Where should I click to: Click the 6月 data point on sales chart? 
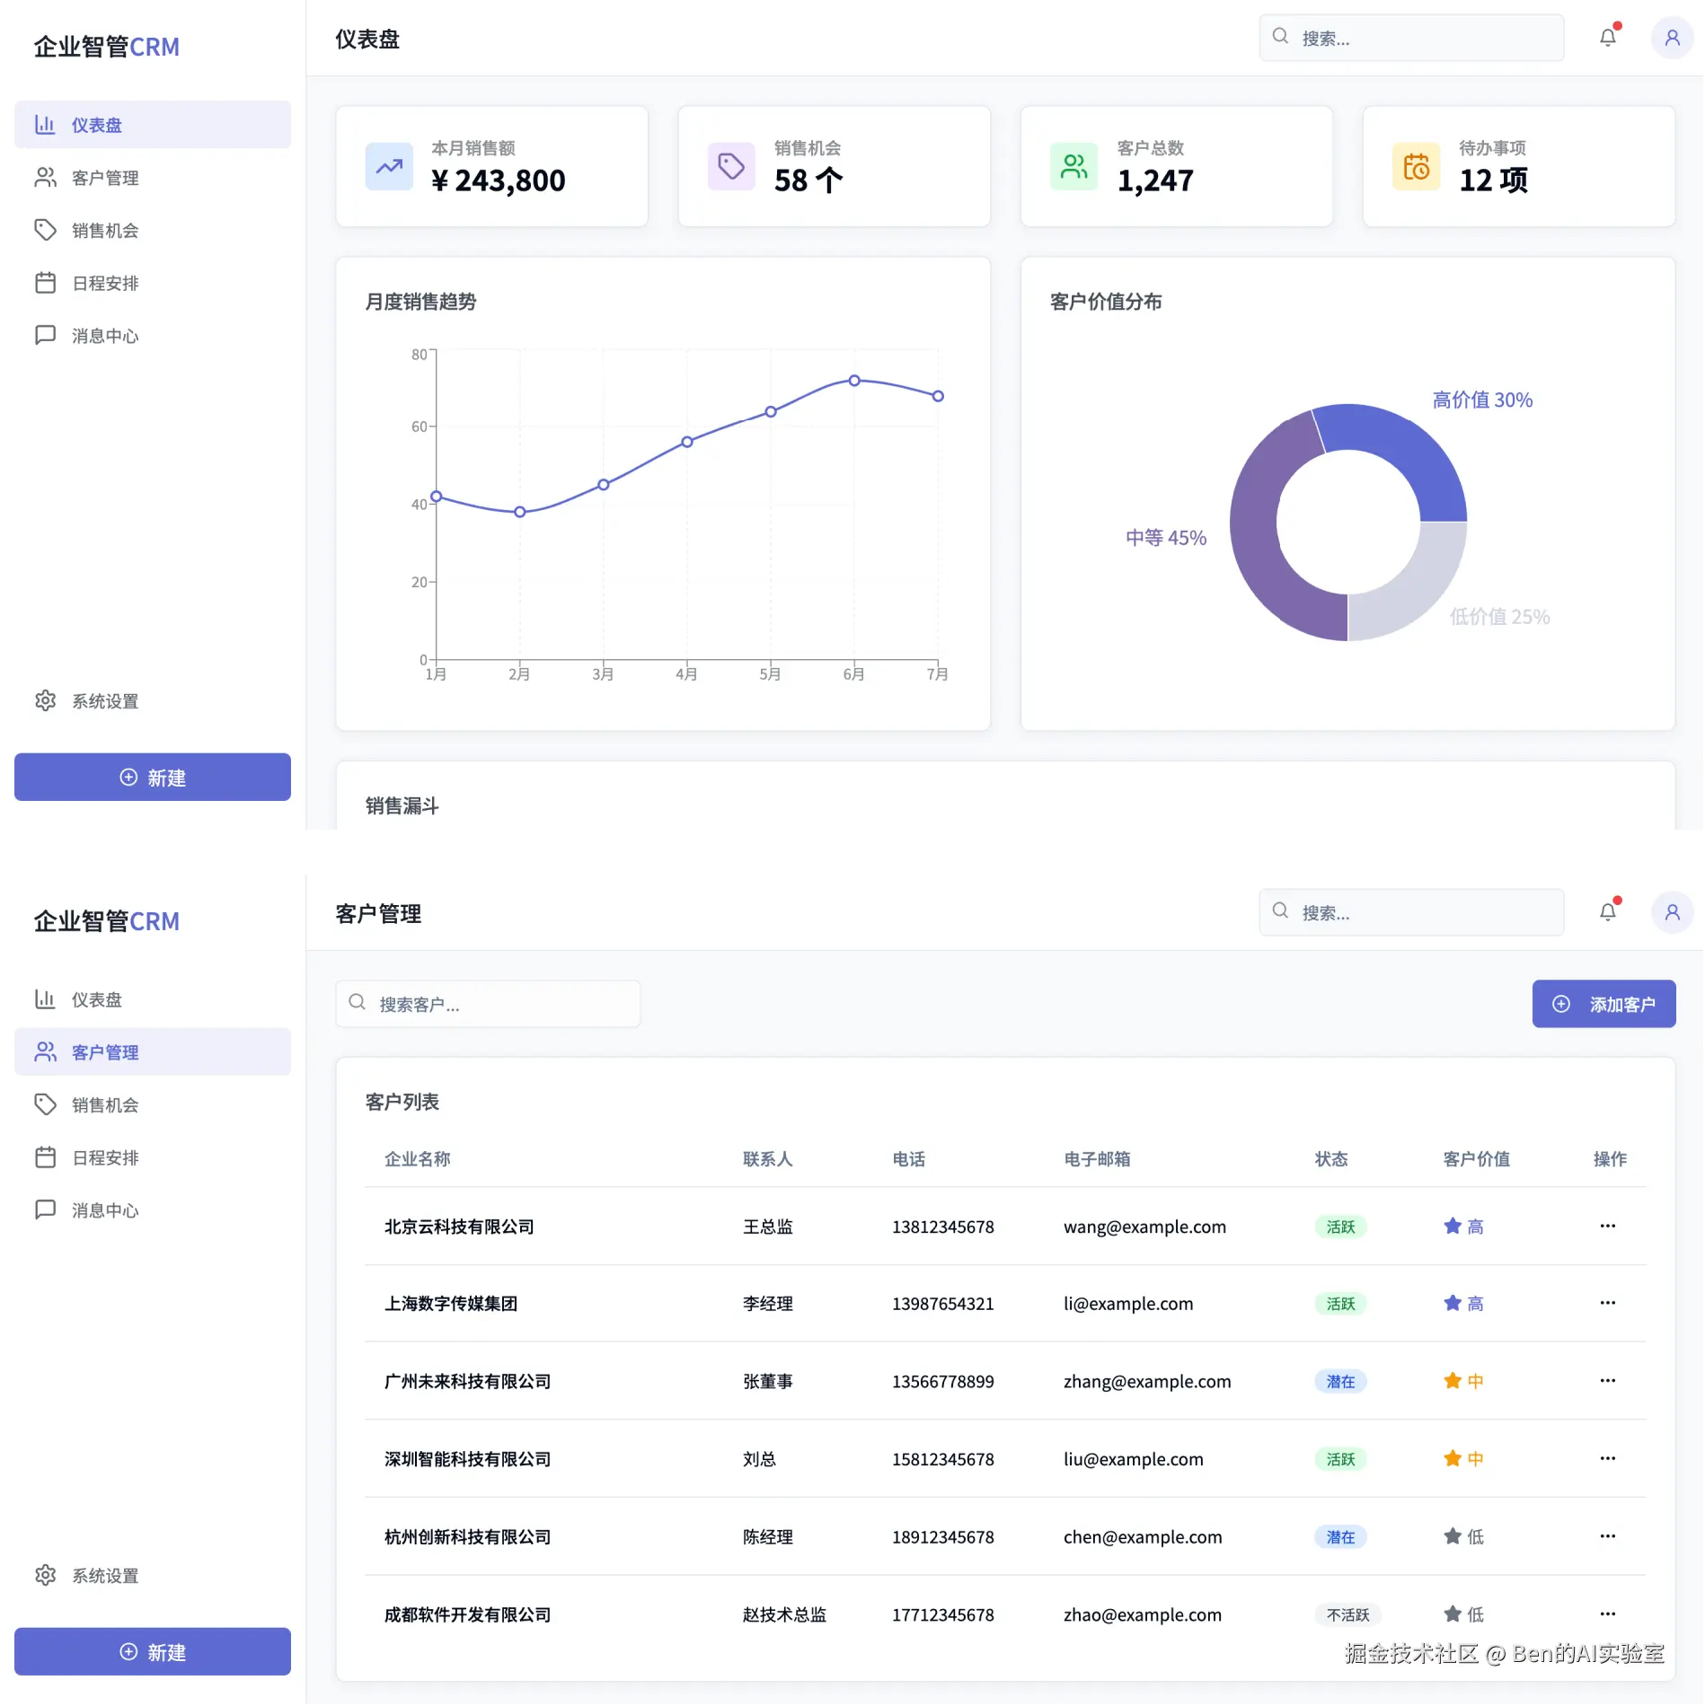854,381
